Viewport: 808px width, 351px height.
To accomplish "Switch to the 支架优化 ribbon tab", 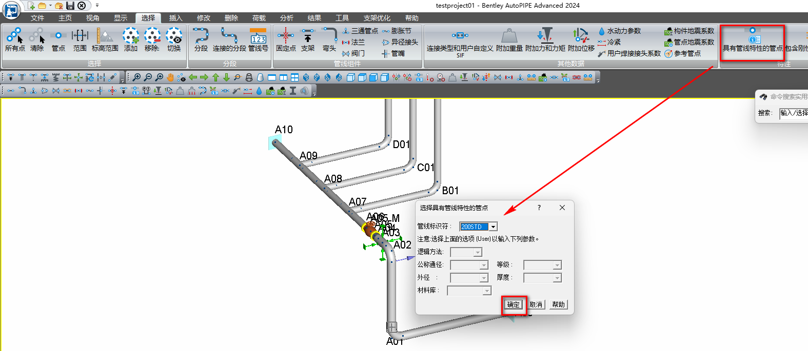I will point(377,18).
